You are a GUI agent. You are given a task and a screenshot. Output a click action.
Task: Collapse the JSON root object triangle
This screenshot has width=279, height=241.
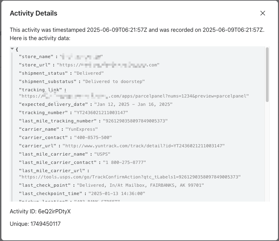pyautogui.click(x=12, y=49)
